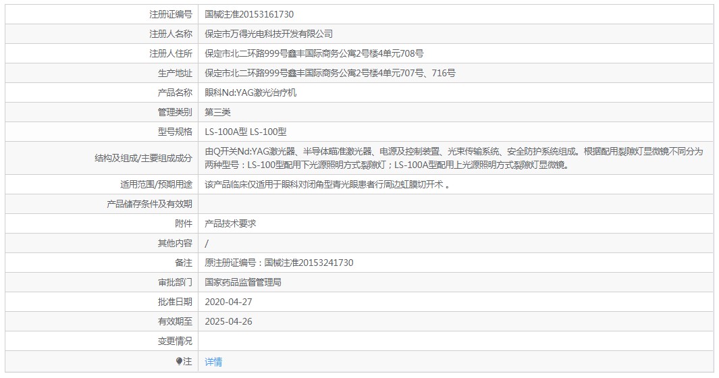This screenshot has width=719, height=378.
Task: Click the 注册人住所 label
Action: [x=171, y=54]
